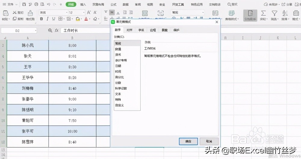Image resolution: width=301 pixels, height=159 pixels.
Task: Select the row 8 header
Action: tap(3, 99)
